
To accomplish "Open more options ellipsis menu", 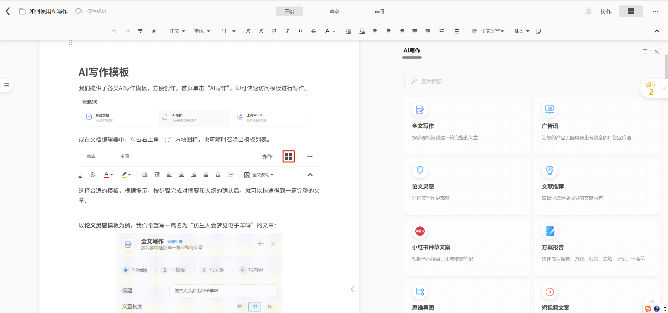I will pyautogui.click(x=655, y=11).
